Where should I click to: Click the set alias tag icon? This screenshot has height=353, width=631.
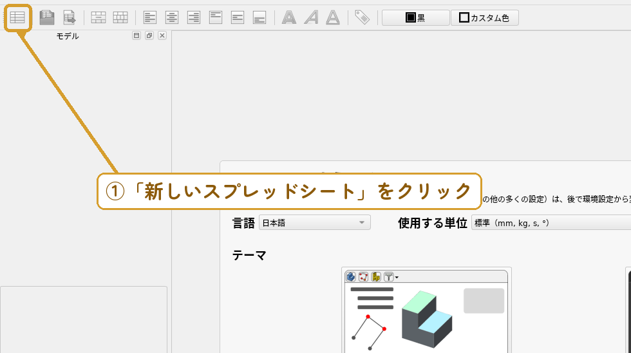[362, 17]
